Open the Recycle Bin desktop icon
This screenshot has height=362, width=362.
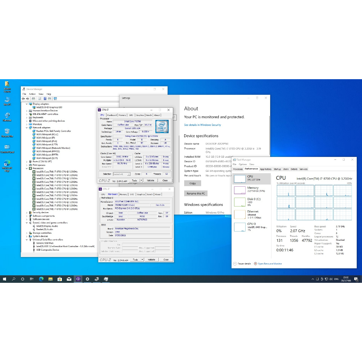click(x=7, y=132)
